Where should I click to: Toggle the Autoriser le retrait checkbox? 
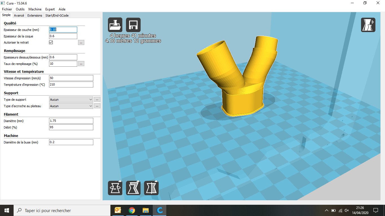[51, 42]
